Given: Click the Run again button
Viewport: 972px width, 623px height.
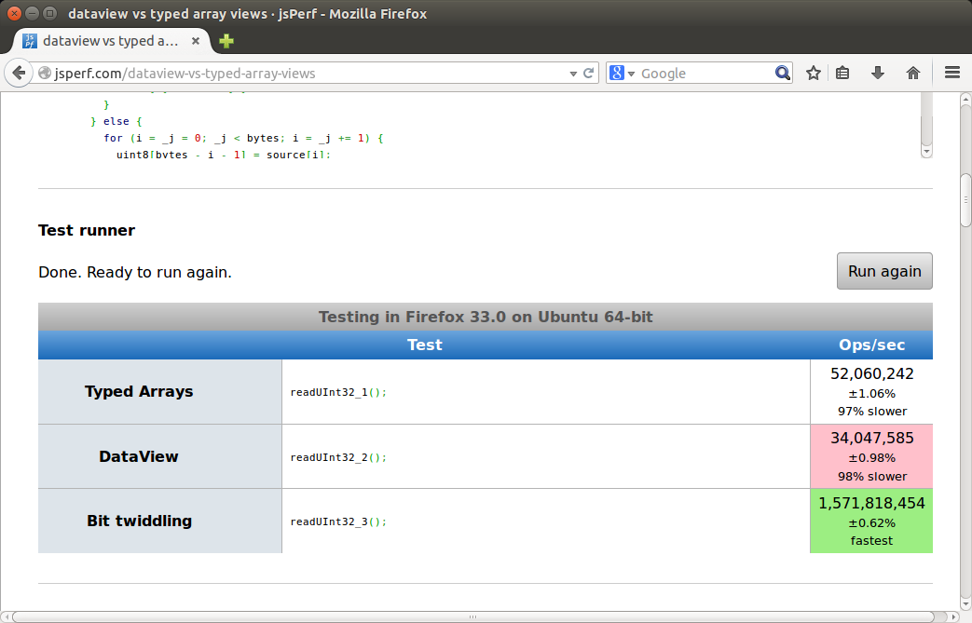Looking at the screenshot, I should click(x=884, y=271).
